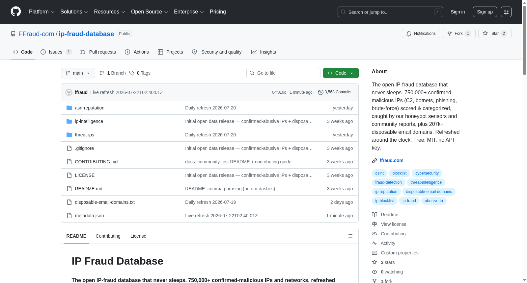Select the License tab in README panel
The image size is (527, 283).
(x=138, y=236)
